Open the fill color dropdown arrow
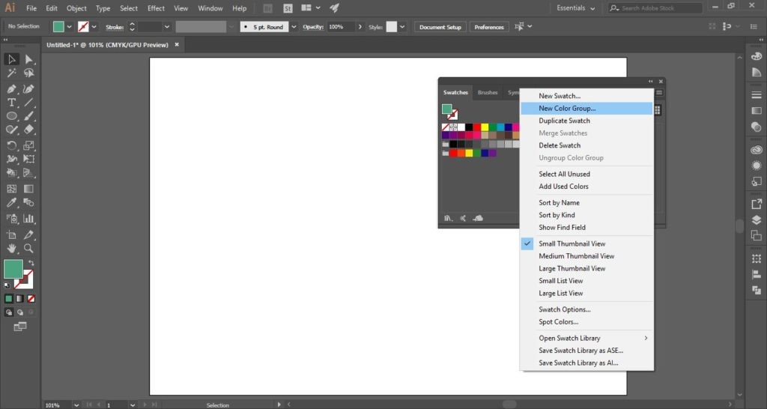 (x=69, y=27)
